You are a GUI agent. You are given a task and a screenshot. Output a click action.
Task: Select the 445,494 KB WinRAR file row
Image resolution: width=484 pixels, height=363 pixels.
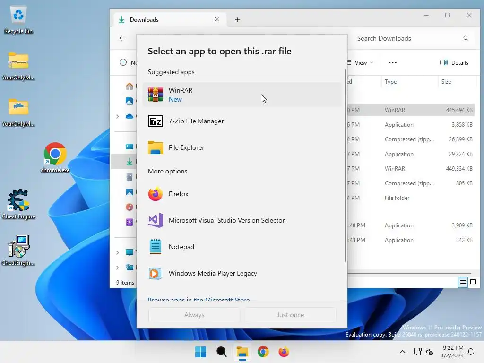click(411, 110)
